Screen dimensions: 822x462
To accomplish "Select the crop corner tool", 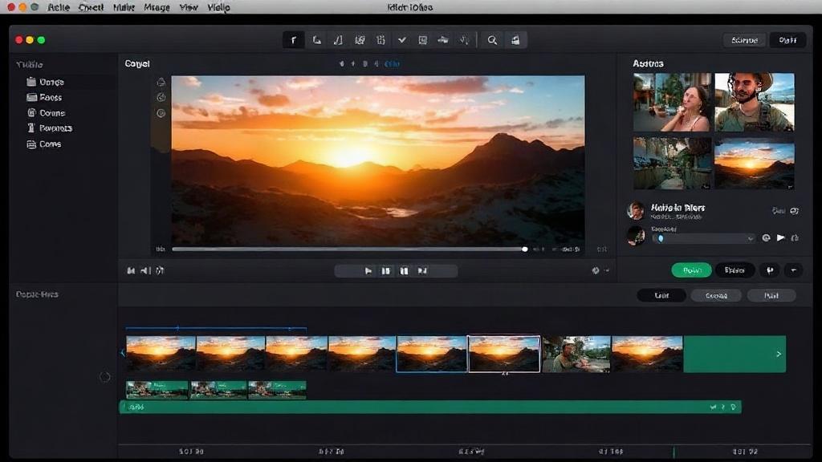I will (x=316, y=40).
